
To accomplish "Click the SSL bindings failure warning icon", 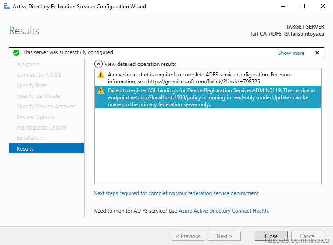I will (x=101, y=90).
